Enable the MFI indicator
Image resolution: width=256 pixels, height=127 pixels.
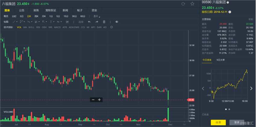coord(93,27)
